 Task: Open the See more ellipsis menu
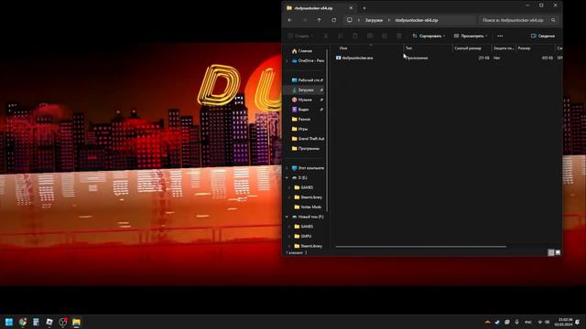point(500,36)
